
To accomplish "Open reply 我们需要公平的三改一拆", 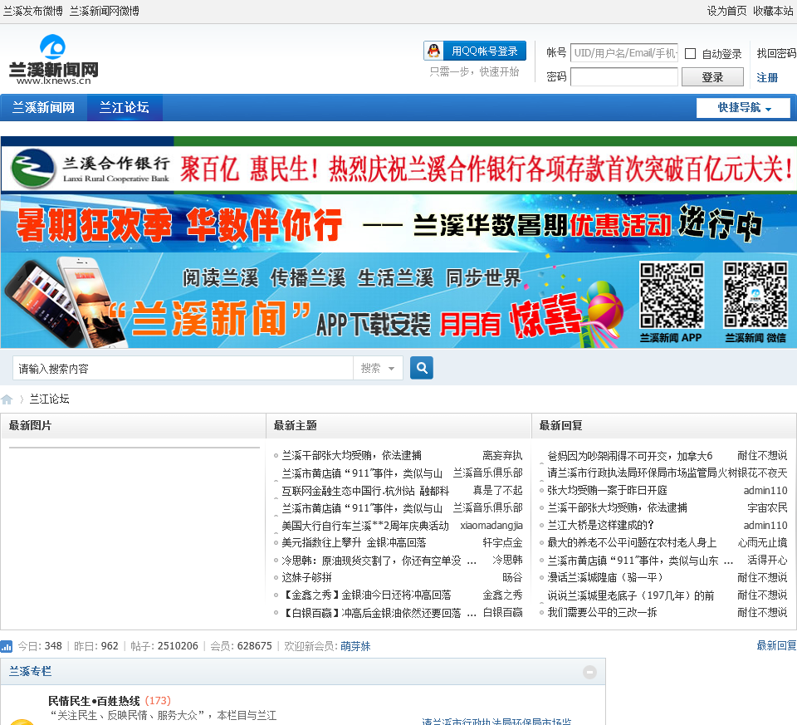I will (602, 613).
